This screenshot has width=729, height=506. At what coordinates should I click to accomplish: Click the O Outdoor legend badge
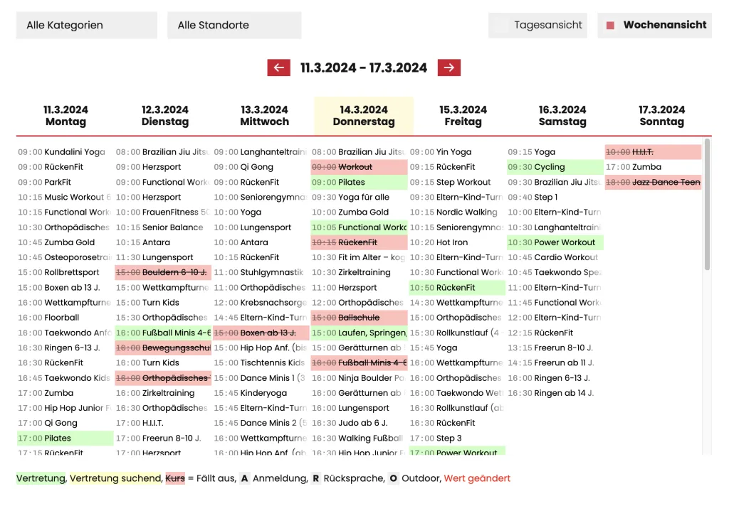[393, 478]
